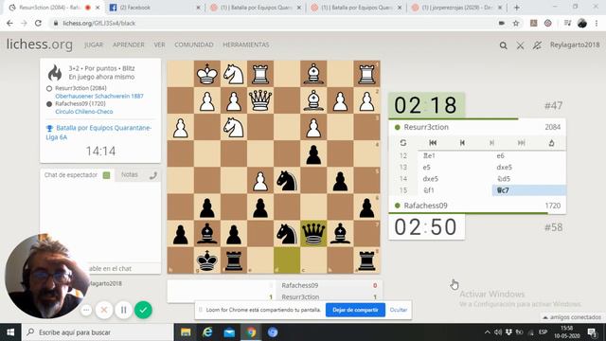Open the JUGAR menu
This screenshot has width=606, height=341.
click(x=94, y=45)
